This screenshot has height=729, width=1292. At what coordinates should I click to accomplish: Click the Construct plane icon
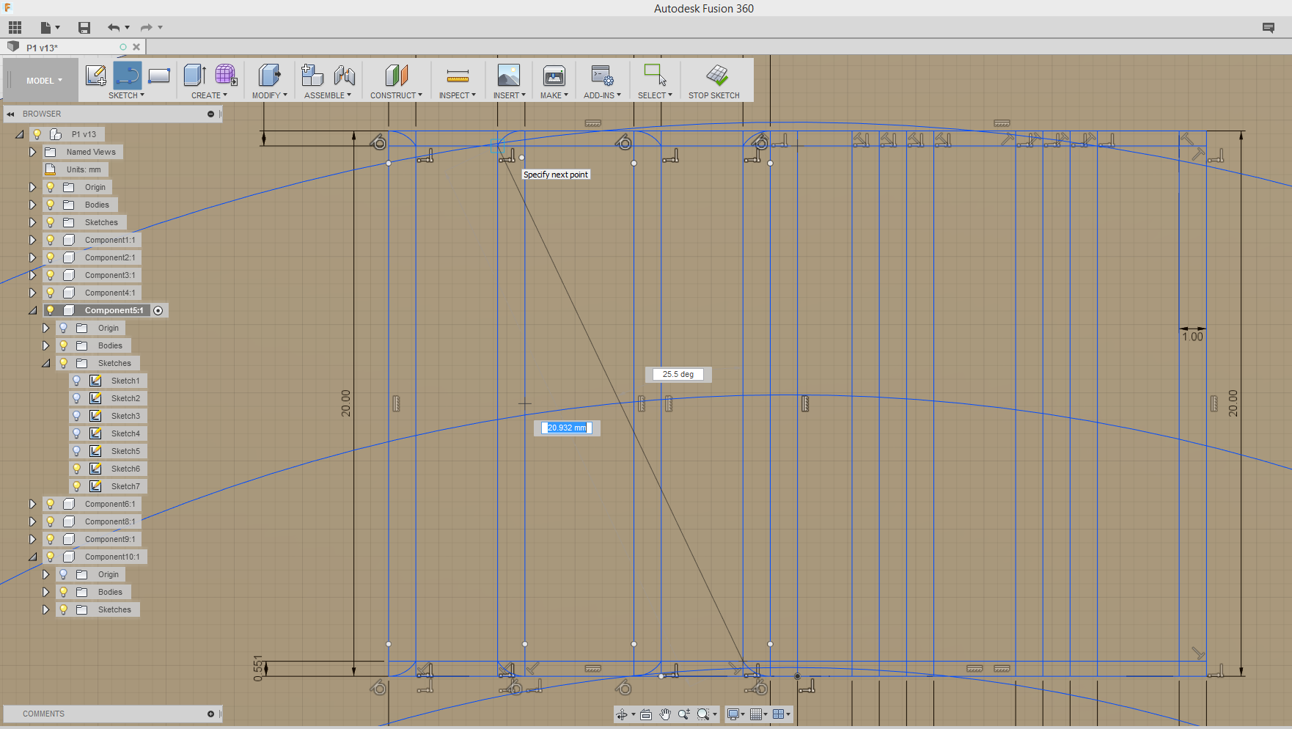click(397, 75)
